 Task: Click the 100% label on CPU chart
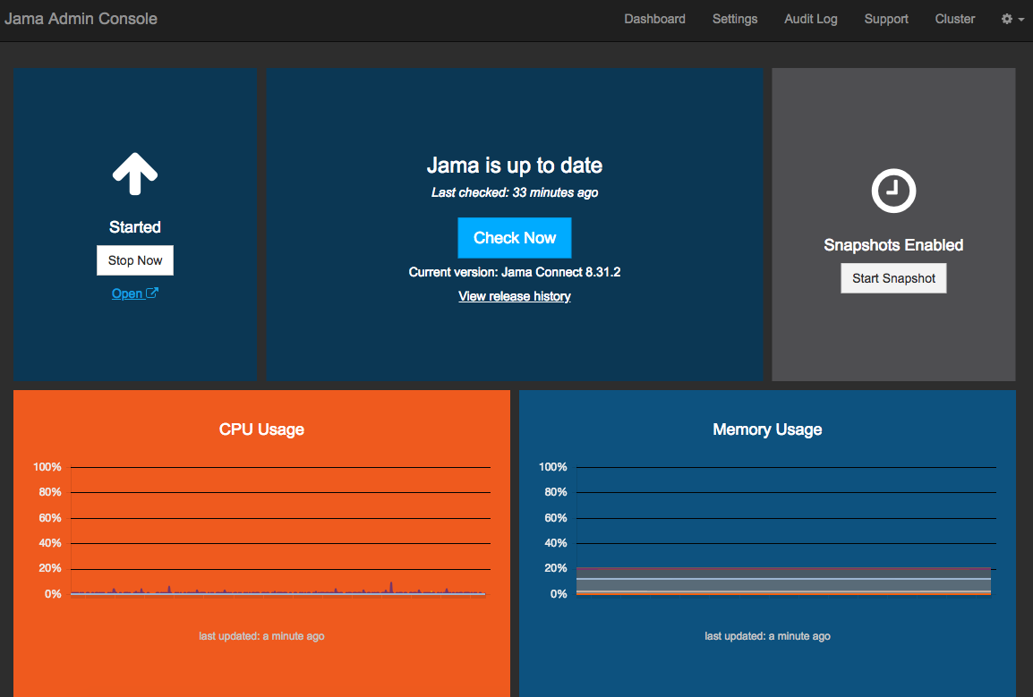47,466
